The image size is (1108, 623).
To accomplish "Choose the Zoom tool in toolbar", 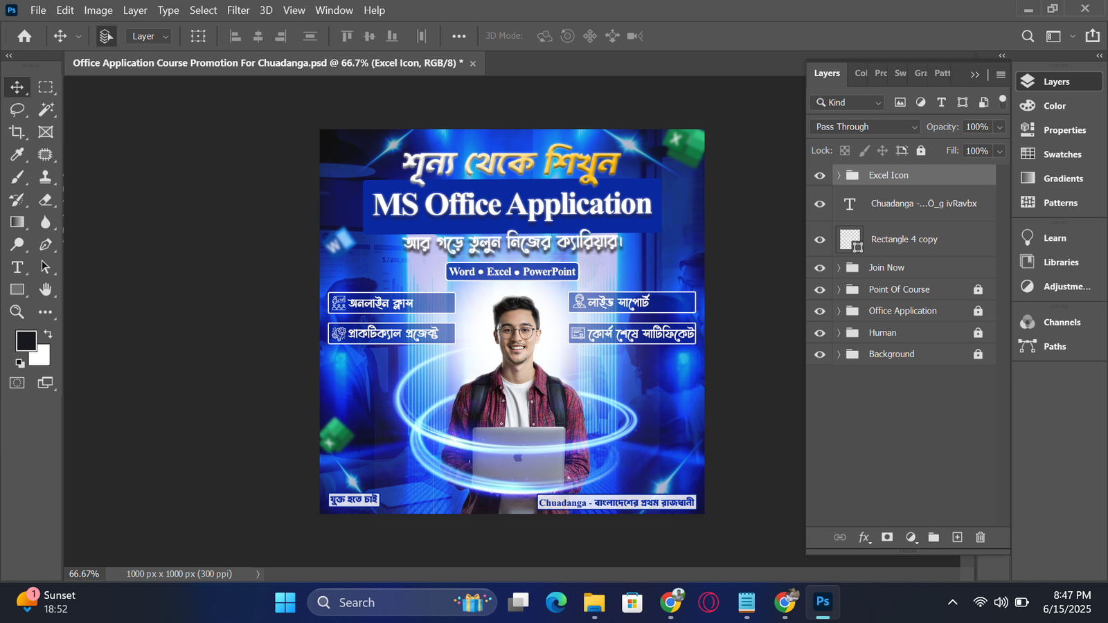I will click(x=17, y=312).
